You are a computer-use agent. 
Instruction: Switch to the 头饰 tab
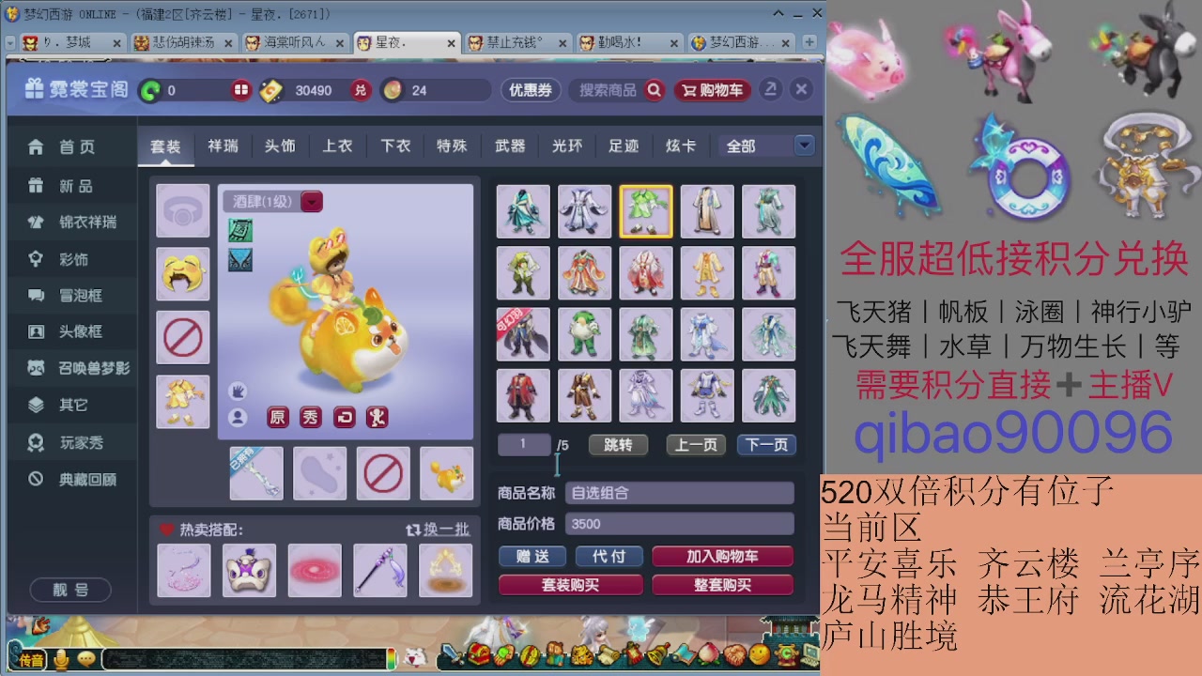(x=280, y=146)
